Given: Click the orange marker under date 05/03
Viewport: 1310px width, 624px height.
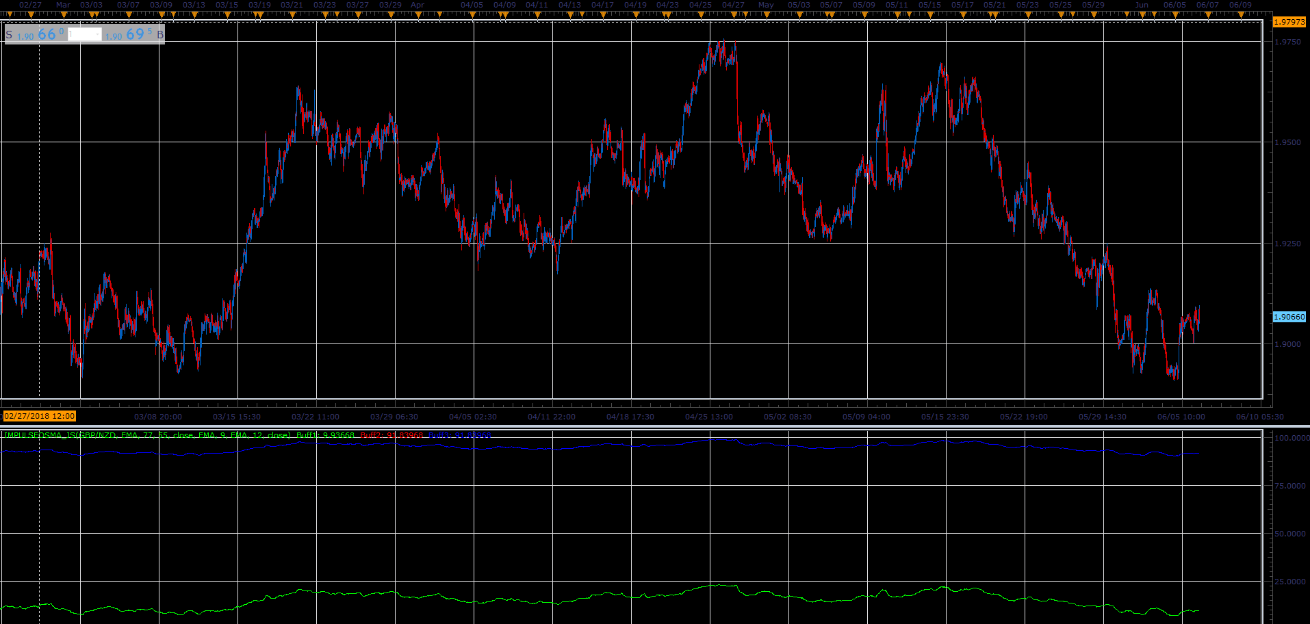Looking at the screenshot, I should tap(799, 15).
